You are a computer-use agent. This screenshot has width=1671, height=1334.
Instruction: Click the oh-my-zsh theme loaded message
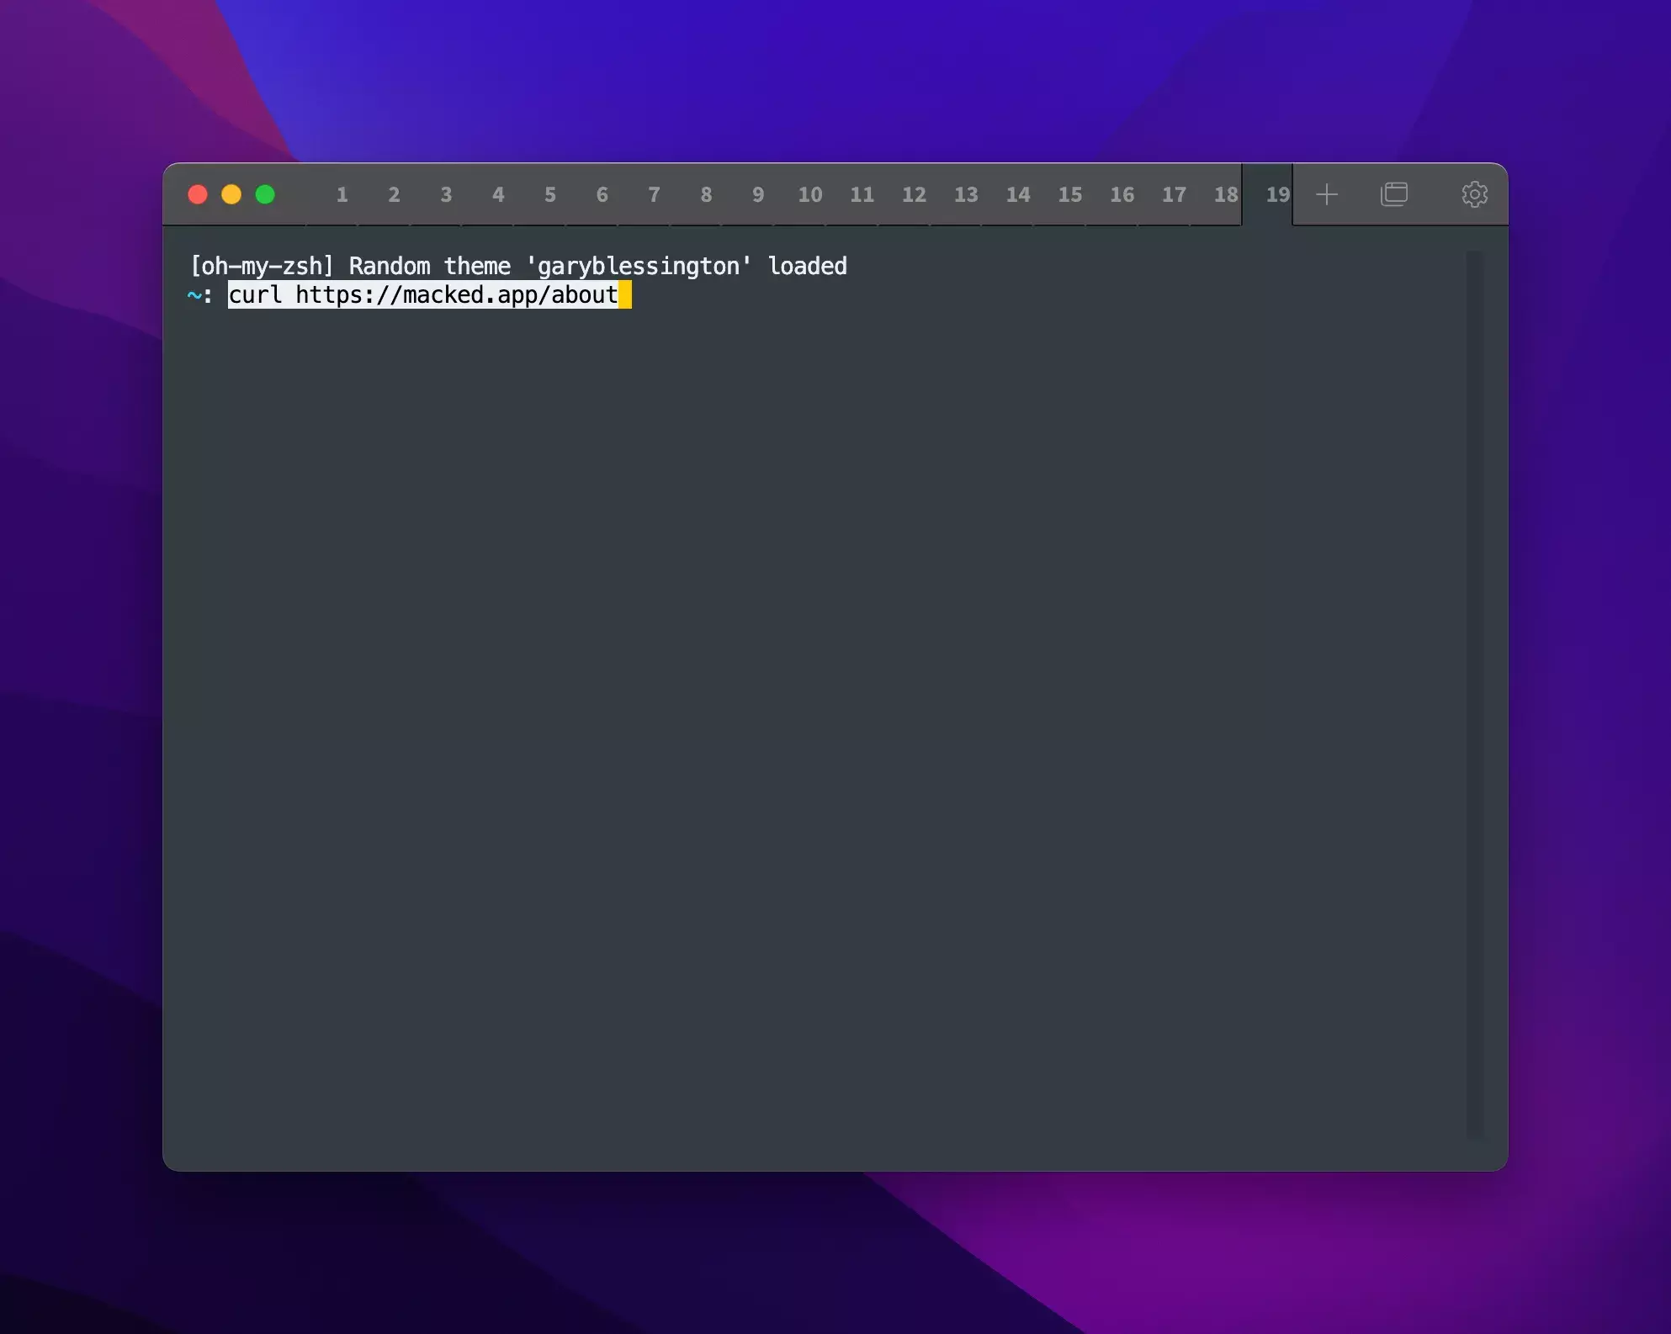(518, 267)
